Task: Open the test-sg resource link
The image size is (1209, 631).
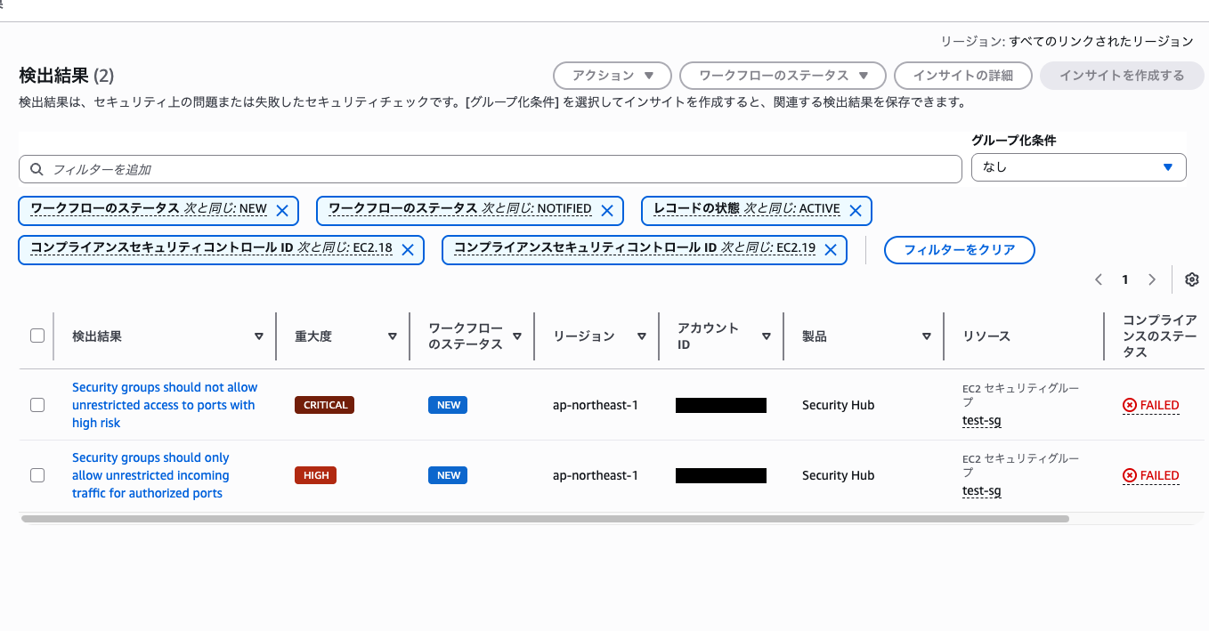Action: pos(981,420)
